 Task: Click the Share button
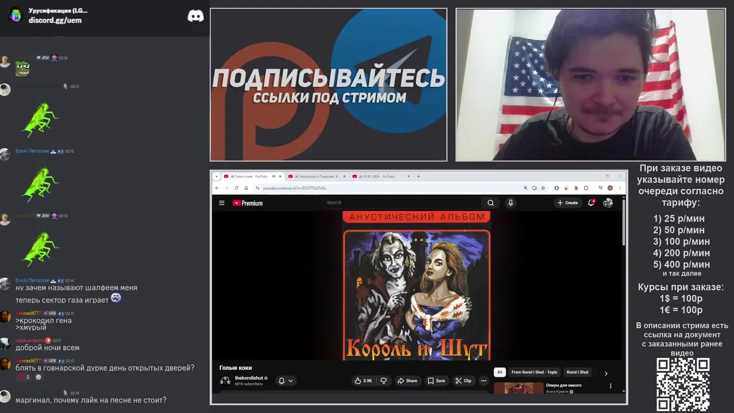(407, 380)
